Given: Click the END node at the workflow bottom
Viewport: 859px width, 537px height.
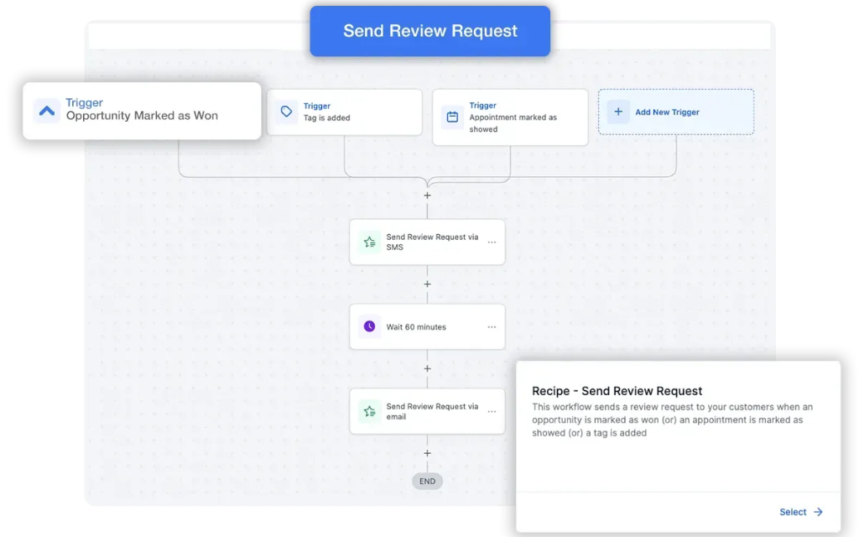Looking at the screenshot, I should coord(427,481).
